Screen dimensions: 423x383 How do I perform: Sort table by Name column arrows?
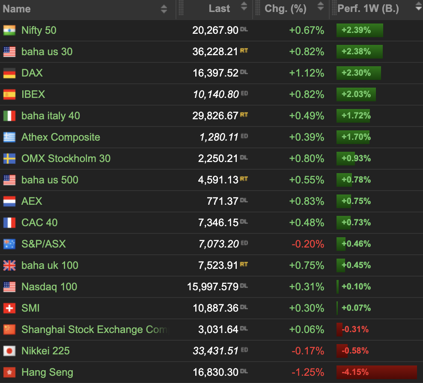[x=164, y=9]
